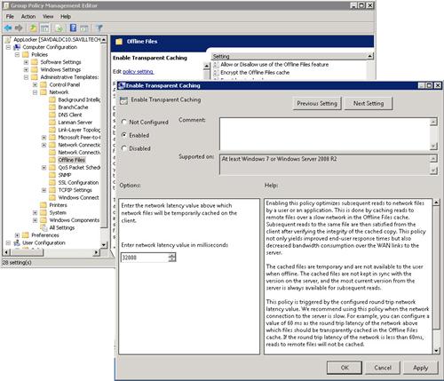The image size is (444, 381).
Task: Click the Next Setting button
Action: pyautogui.click(x=369, y=103)
